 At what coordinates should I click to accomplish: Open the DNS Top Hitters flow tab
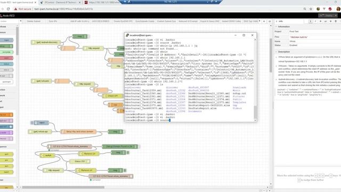[250, 21]
